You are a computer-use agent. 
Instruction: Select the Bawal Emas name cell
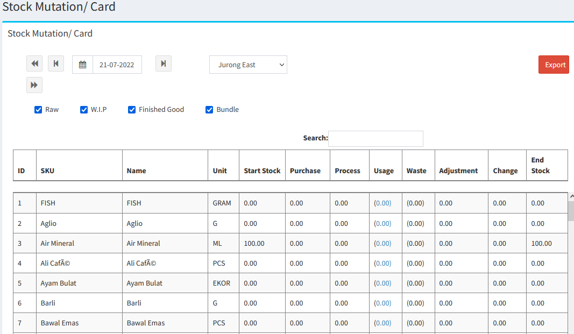click(x=165, y=323)
